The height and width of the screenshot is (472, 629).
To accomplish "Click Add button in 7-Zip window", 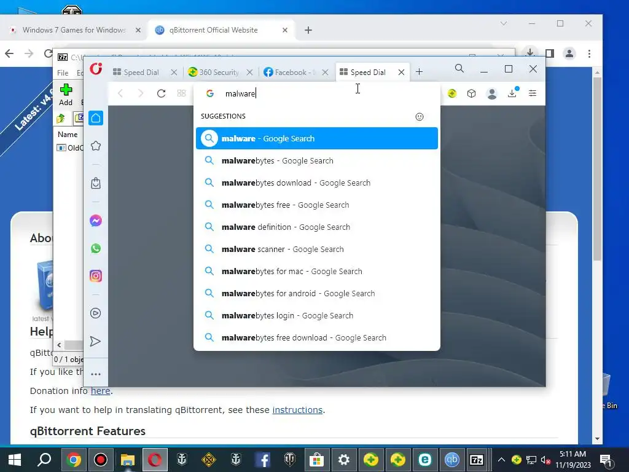I will pos(66,95).
